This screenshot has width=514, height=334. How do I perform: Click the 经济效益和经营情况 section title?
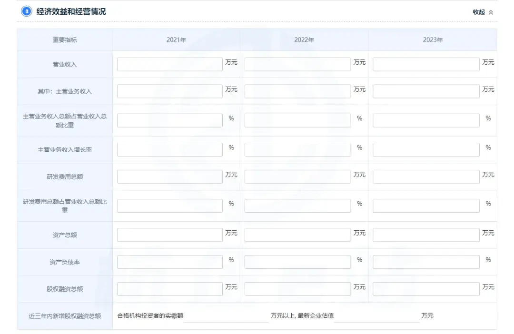(x=71, y=12)
